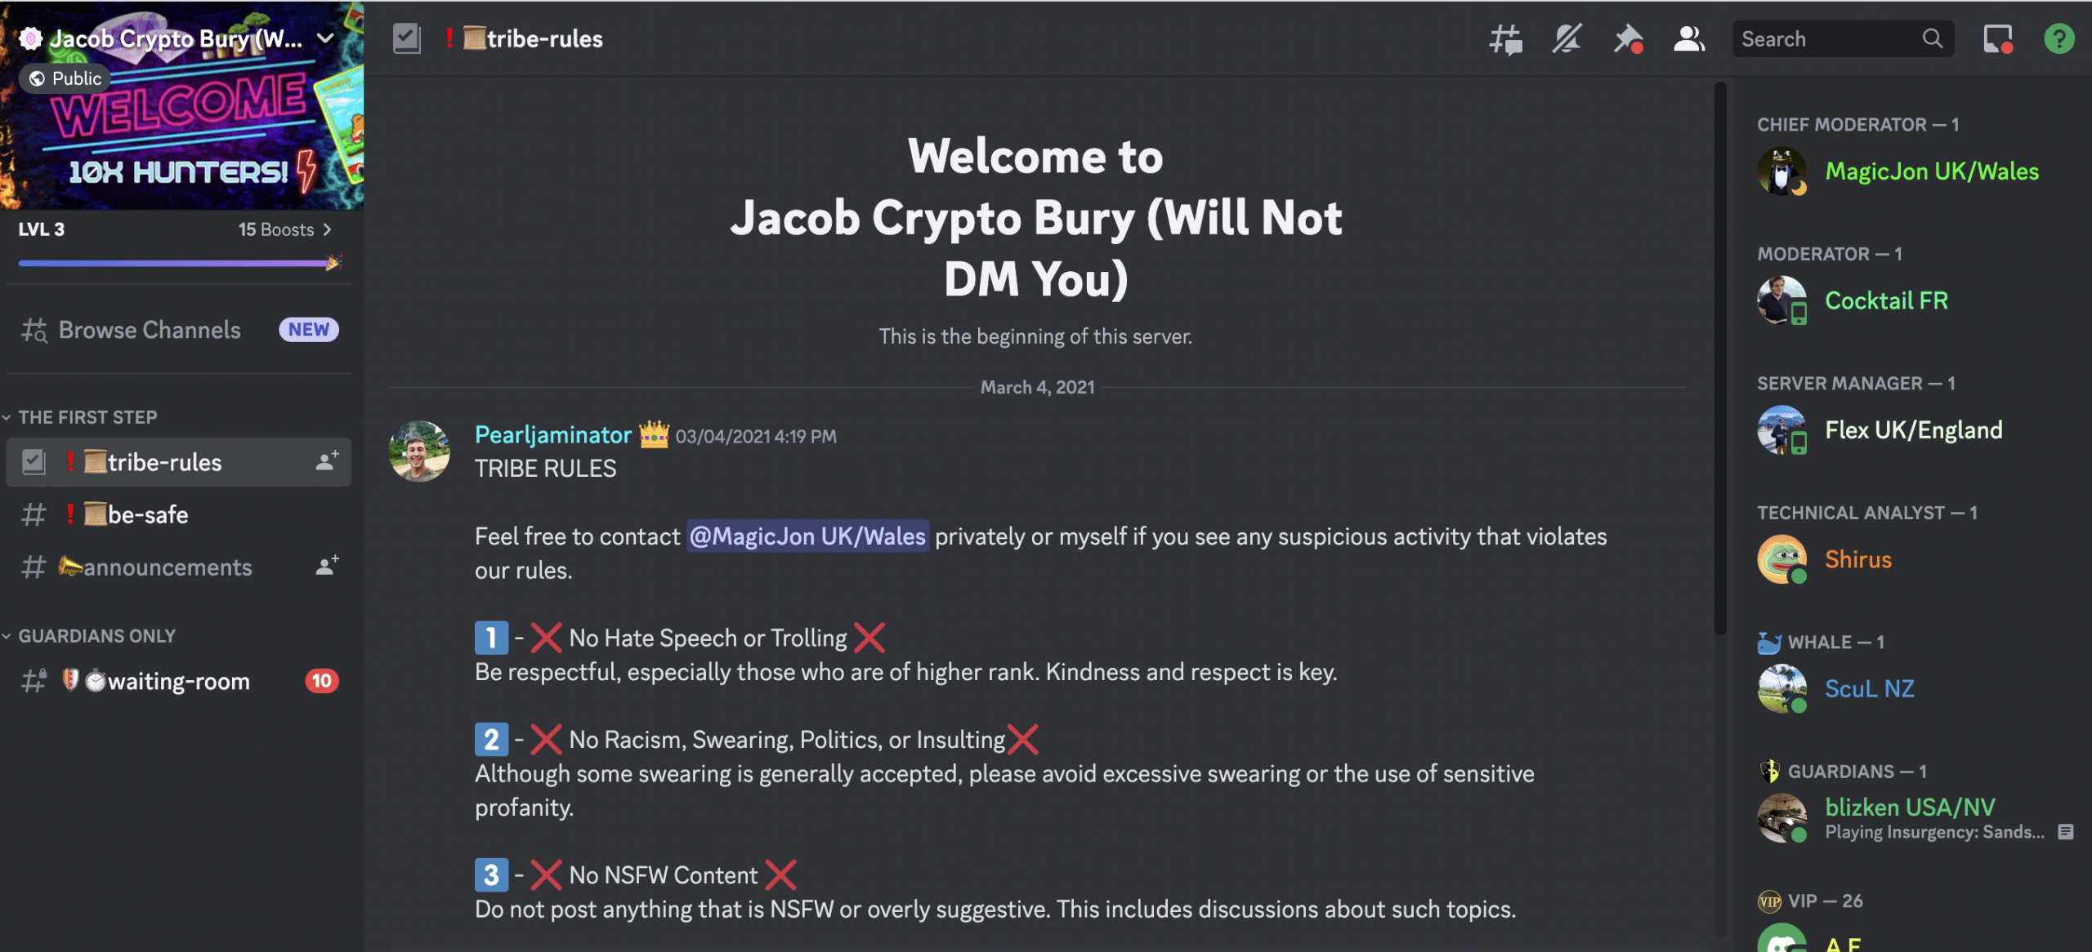This screenshot has height=952, width=2092.
Task: Click the member profile icon top bar
Action: (1687, 36)
